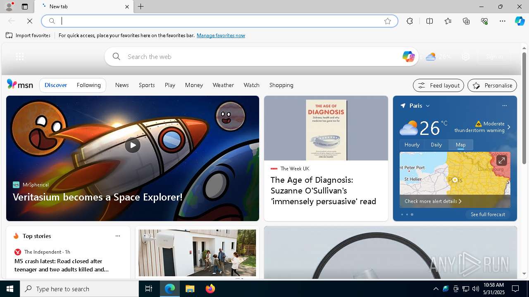Click the Sign in button
Image resolution: width=529 pixels, height=297 pixels.
(x=494, y=57)
